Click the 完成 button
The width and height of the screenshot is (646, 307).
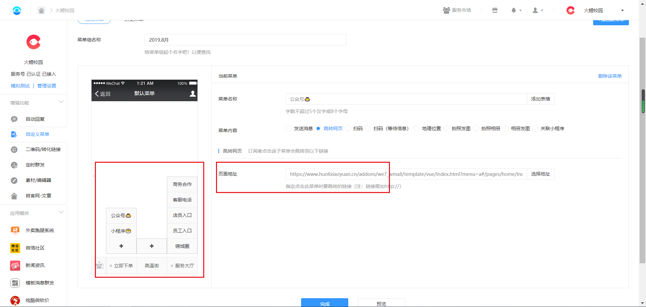pyautogui.click(x=325, y=303)
